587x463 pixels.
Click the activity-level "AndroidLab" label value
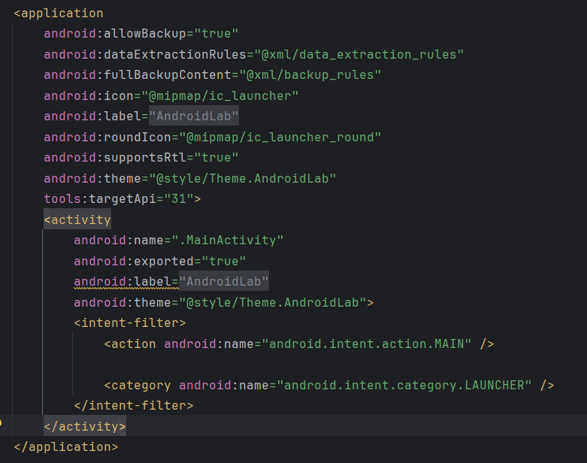click(x=224, y=281)
